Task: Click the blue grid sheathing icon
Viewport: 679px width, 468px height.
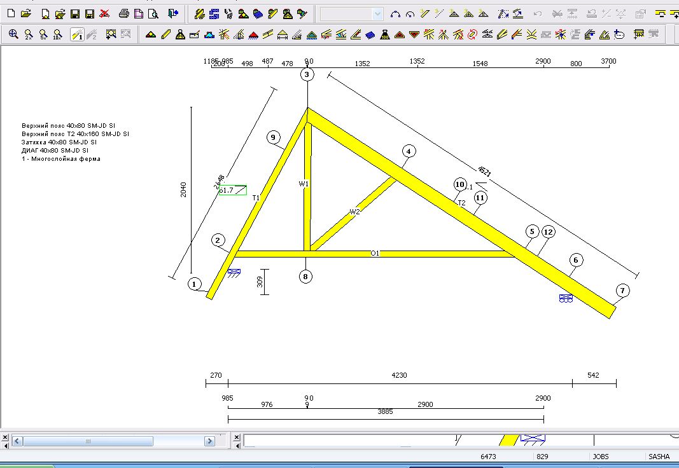Action: tap(370, 34)
